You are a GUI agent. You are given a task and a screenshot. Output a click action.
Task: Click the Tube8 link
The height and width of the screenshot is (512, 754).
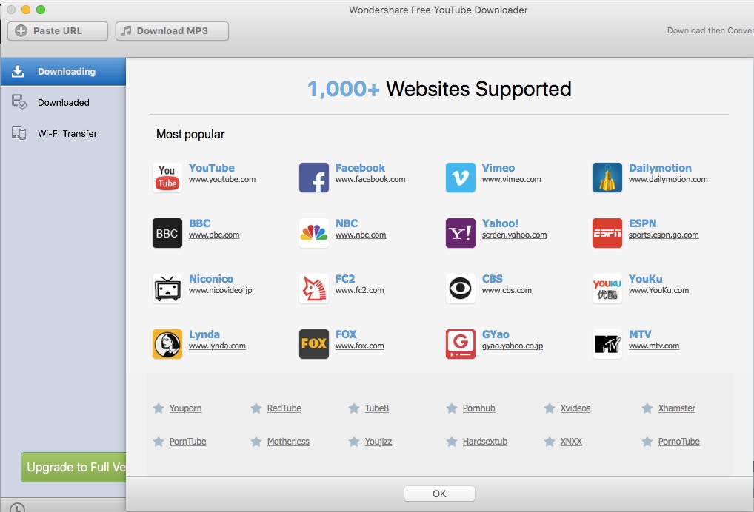tap(376, 408)
